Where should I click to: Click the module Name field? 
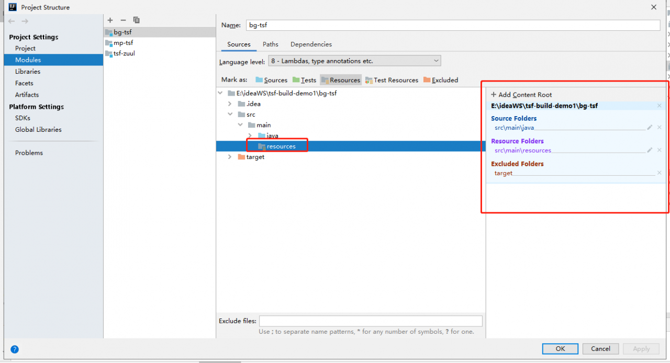452,25
